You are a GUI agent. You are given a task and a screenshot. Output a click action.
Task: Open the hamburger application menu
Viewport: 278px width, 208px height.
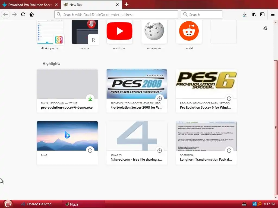273,15
